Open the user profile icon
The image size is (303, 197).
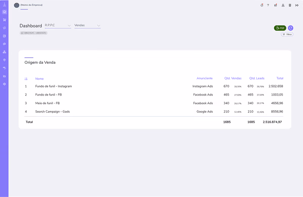click(x=283, y=5)
